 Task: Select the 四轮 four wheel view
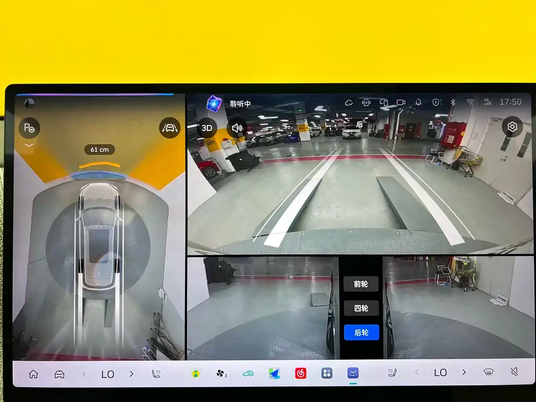tap(361, 308)
